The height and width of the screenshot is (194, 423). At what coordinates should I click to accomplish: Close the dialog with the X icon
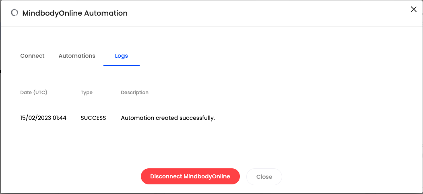pyautogui.click(x=413, y=9)
